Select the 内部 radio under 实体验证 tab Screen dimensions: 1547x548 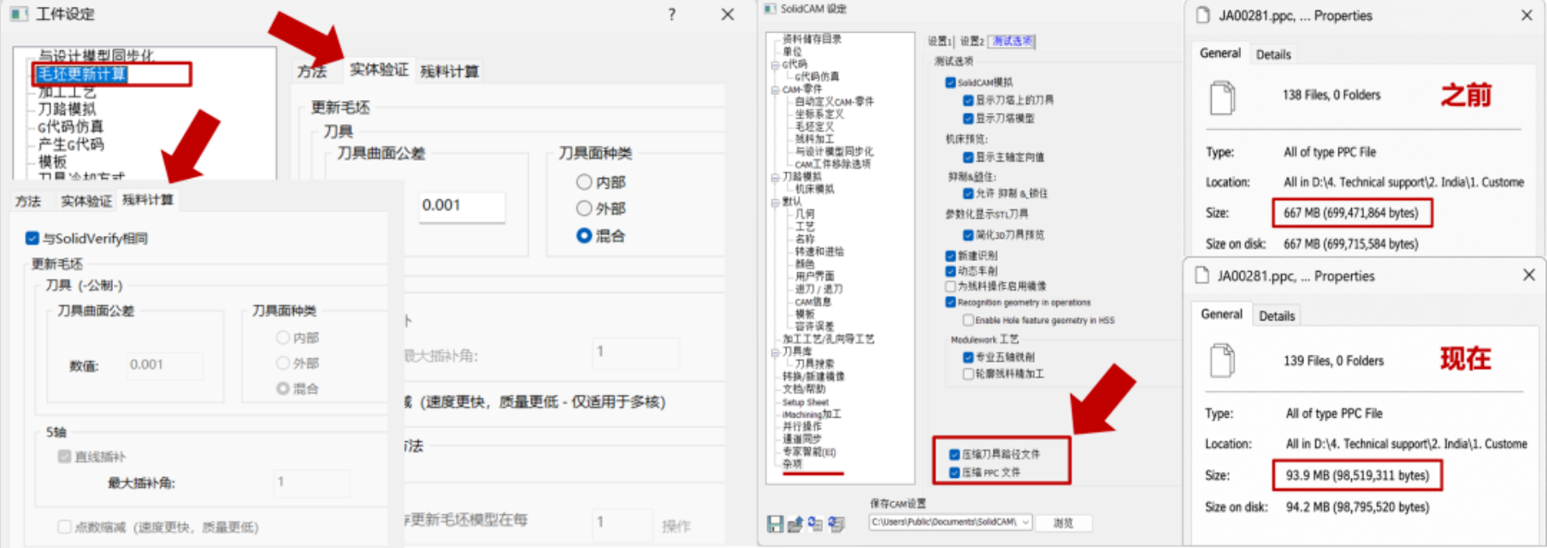[584, 181]
